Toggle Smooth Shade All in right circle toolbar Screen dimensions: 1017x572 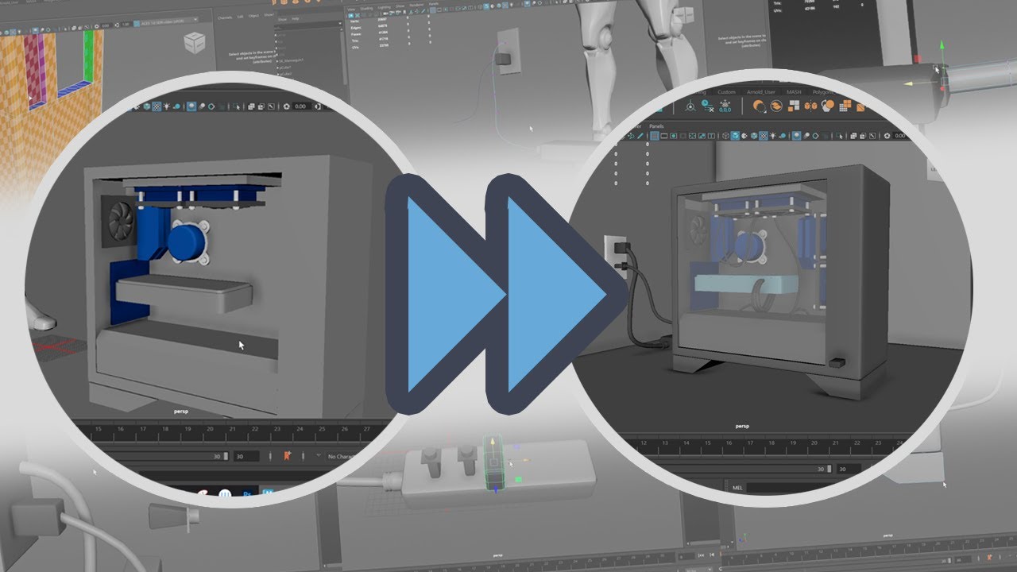pyautogui.click(x=735, y=135)
